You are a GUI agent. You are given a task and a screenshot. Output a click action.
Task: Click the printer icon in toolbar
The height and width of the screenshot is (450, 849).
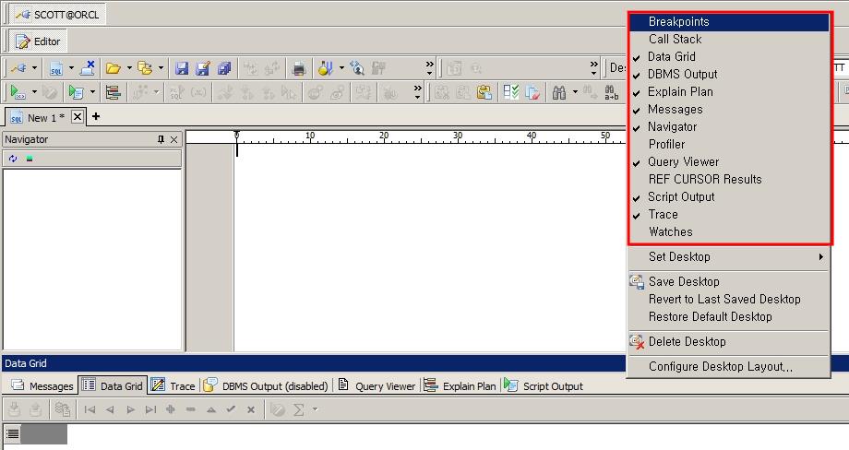tap(299, 68)
